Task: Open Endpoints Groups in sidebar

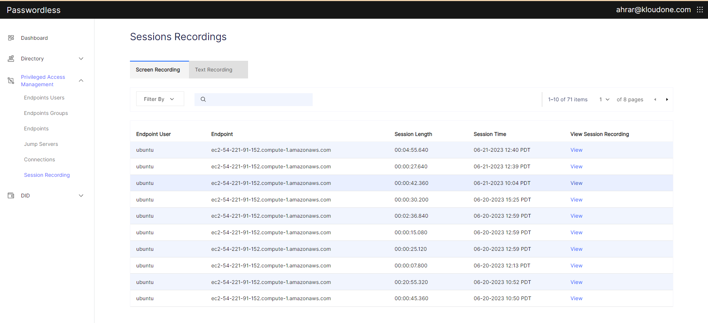Action: 46,113
